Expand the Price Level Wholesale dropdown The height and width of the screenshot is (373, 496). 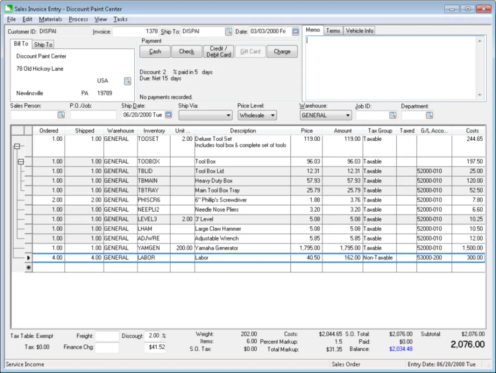(x=272, y=116)
